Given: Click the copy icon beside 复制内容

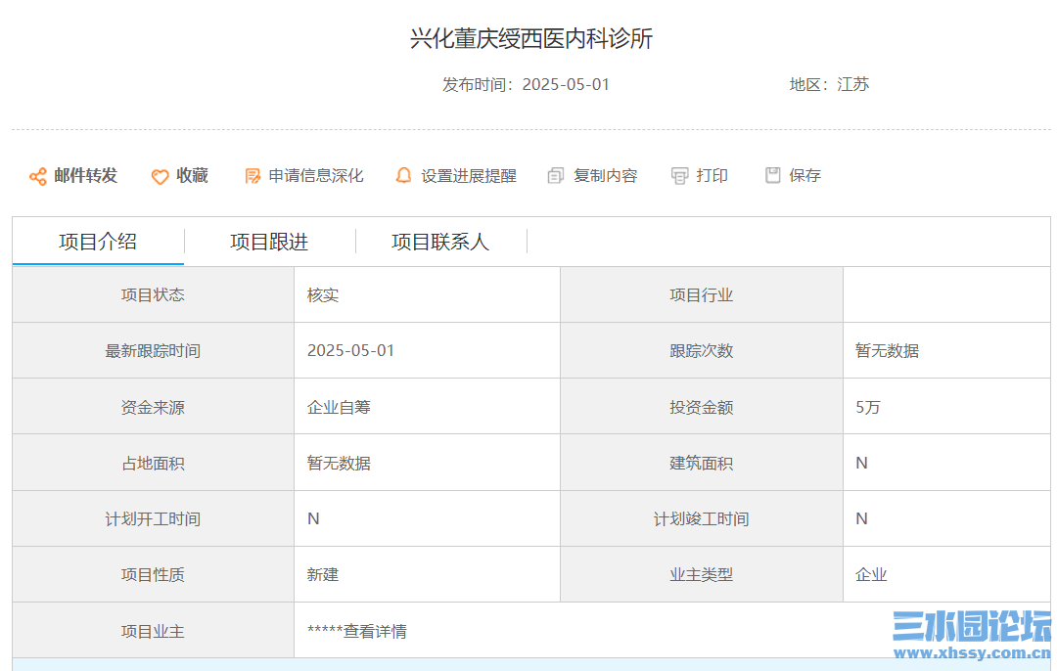Looking at the screenshot, I should (556, 176).
